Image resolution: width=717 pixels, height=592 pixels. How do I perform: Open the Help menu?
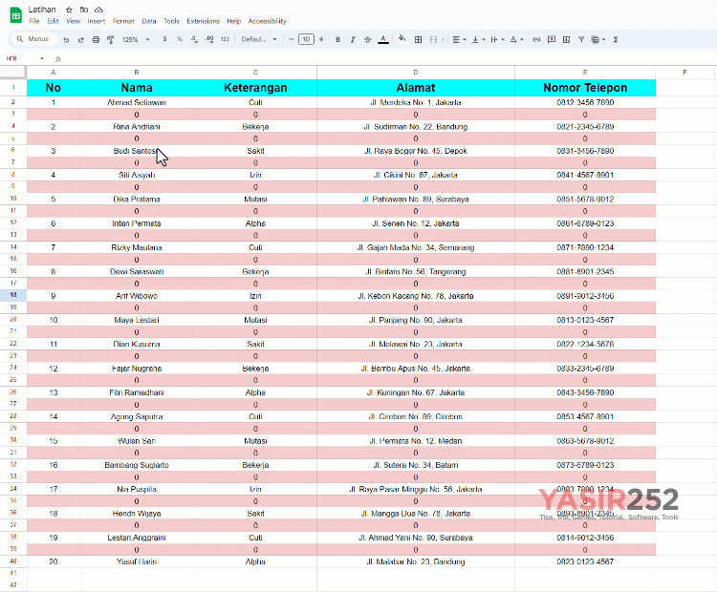pos(233,21)
